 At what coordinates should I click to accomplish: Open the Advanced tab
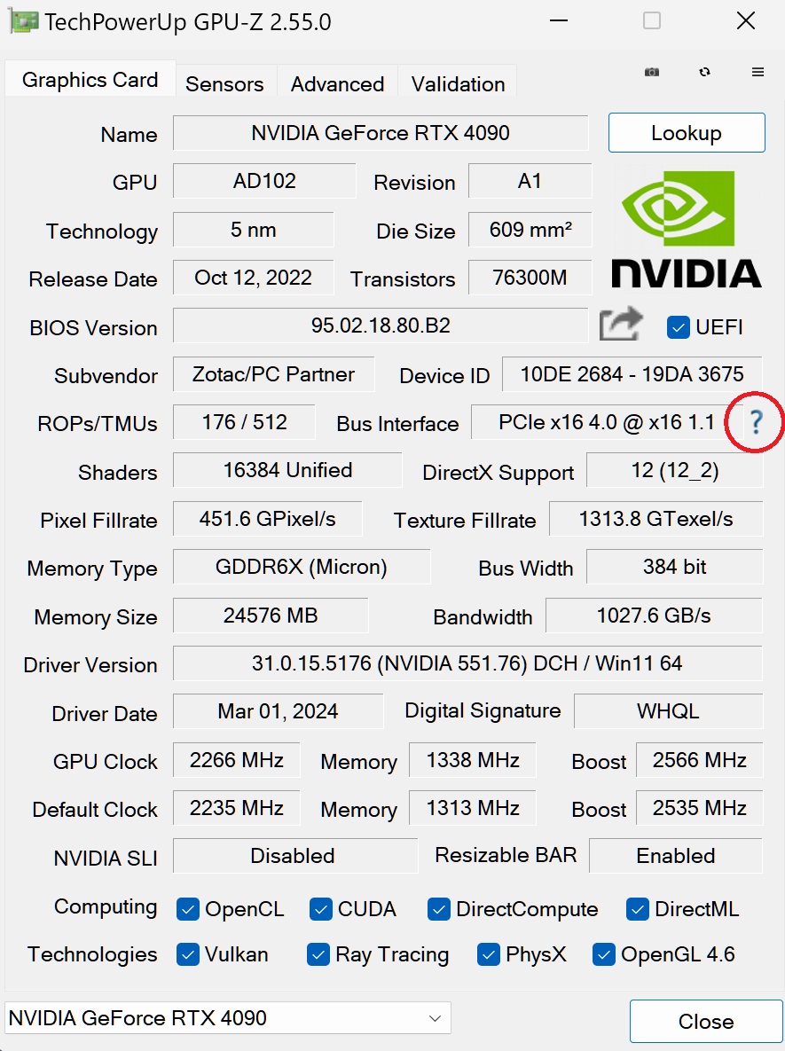pyautogui.click(x=337, y=82)
